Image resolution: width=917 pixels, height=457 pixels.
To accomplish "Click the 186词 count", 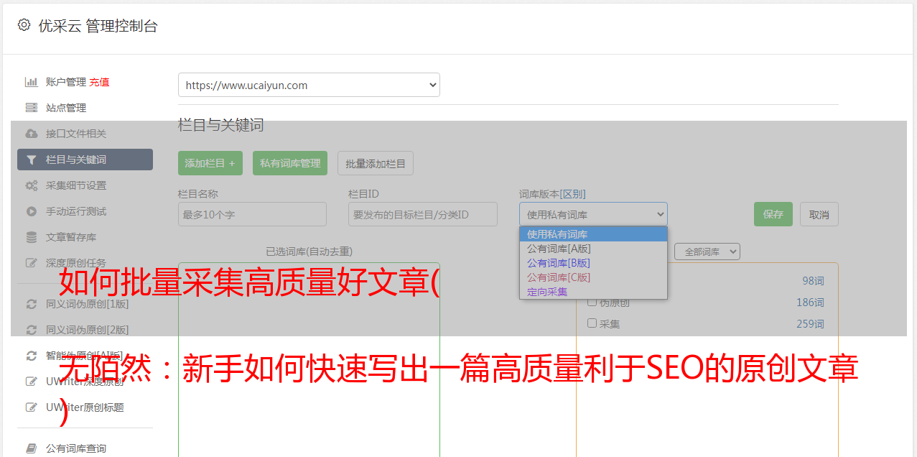I will click(810, 303).
